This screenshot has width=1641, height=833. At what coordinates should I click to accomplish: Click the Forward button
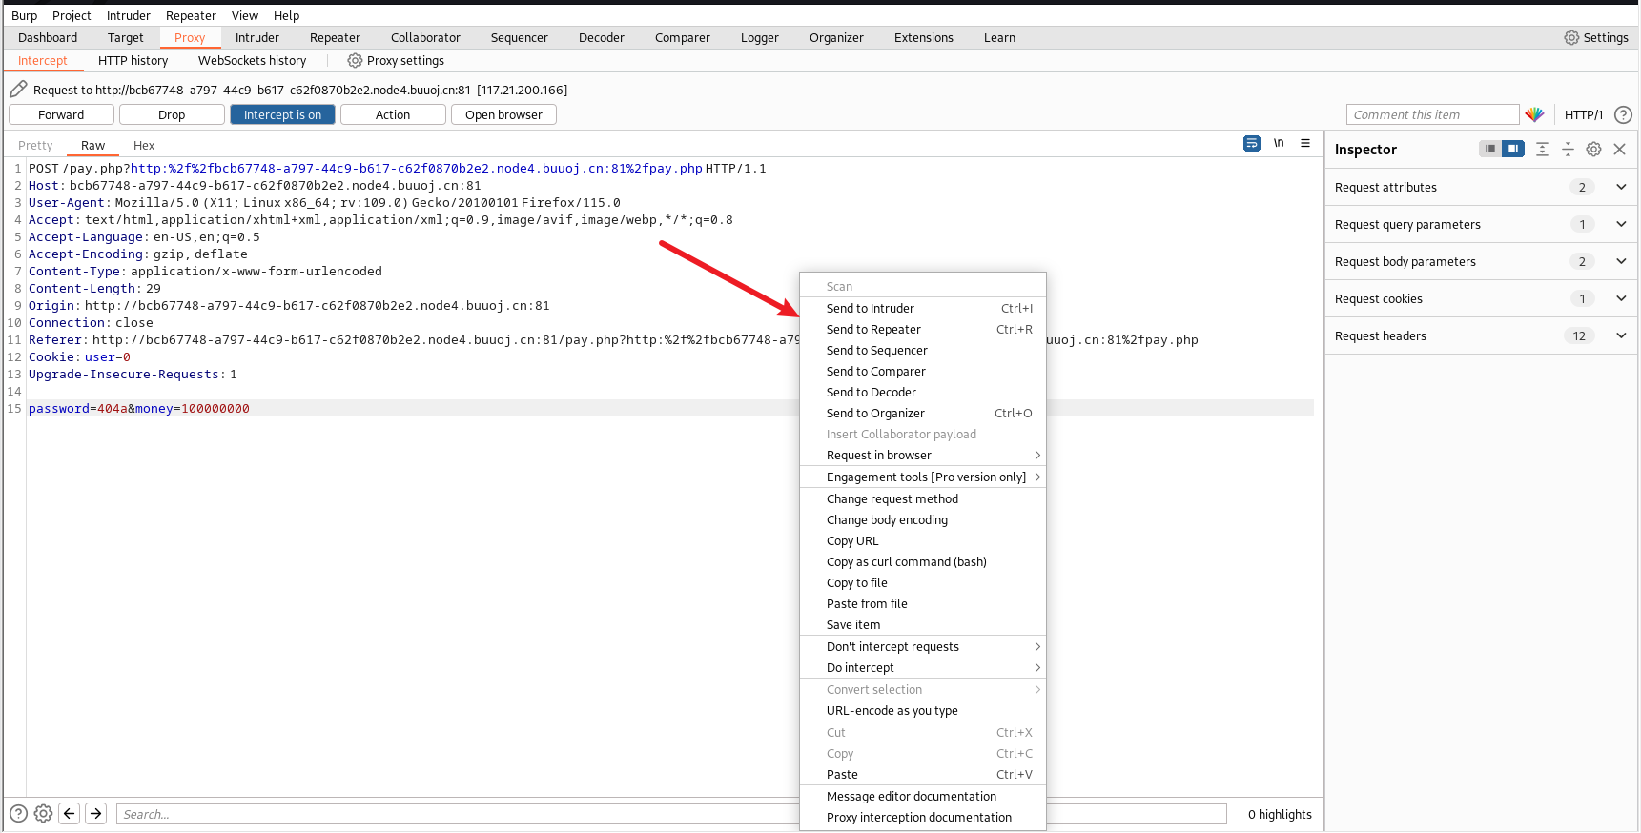click(61, 114)
